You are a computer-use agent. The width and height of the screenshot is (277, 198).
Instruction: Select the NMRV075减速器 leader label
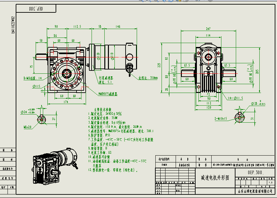coord(108,94)
